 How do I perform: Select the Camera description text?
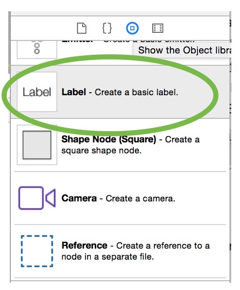[118, 198]
